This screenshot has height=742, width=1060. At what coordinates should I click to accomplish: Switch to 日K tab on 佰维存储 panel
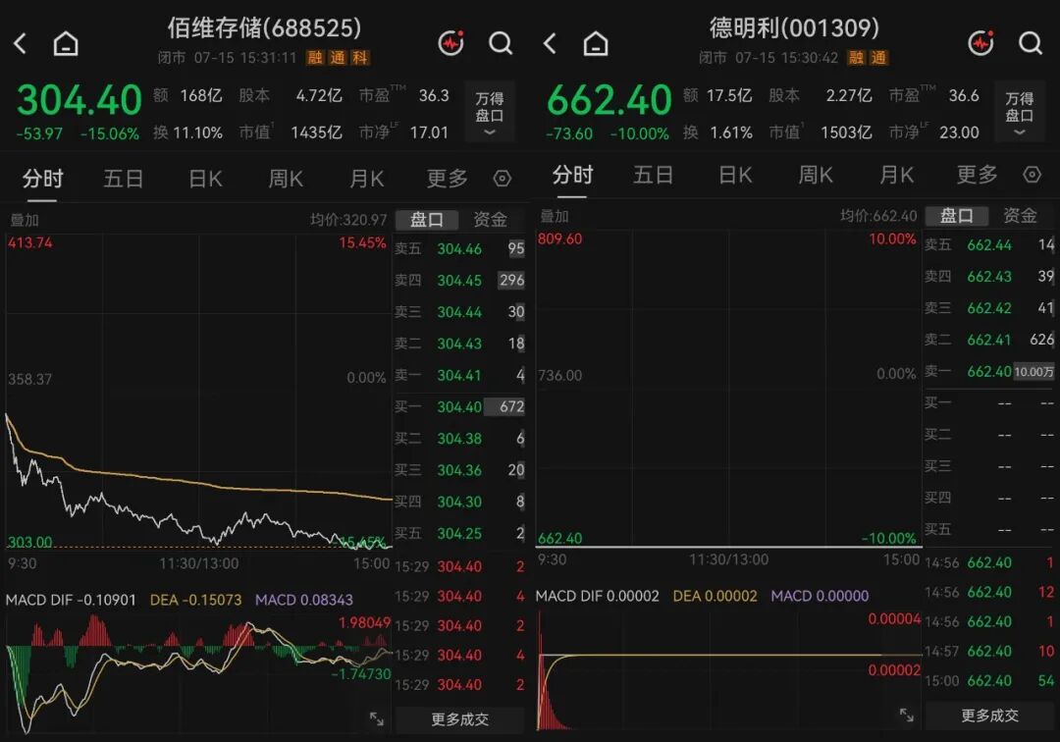click(x=205, y=179)
